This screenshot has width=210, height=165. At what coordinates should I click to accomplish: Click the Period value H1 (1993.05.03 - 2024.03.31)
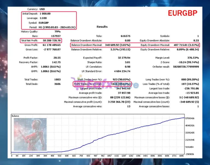57,27
